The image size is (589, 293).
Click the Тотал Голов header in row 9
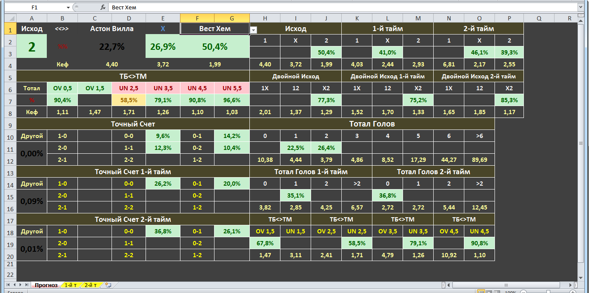(372, 124)
